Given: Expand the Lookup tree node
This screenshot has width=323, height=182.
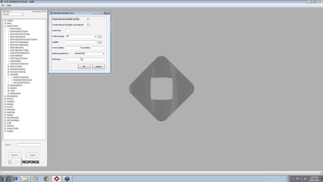Looking at the screenshot, I should (5, 20).
